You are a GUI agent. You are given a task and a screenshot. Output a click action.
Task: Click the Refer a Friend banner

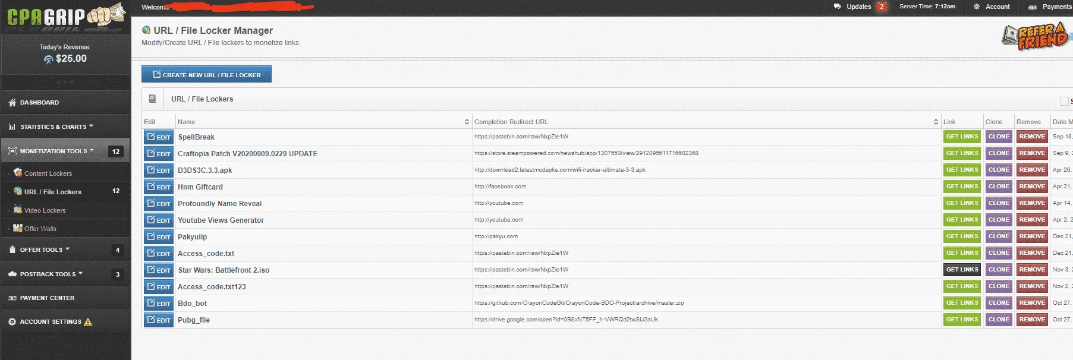(x=1036, y=37)
